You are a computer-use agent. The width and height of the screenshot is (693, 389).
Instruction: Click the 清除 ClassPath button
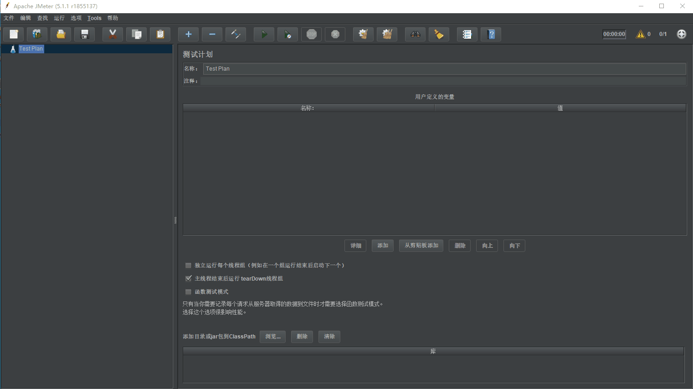coord(329,337)
